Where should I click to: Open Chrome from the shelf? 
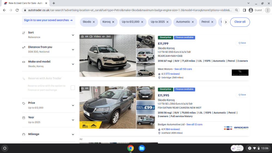coord(131,148)
